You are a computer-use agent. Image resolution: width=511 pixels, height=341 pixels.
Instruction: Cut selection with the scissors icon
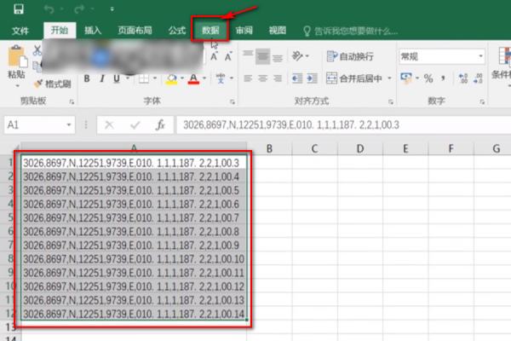pos(37,50)
